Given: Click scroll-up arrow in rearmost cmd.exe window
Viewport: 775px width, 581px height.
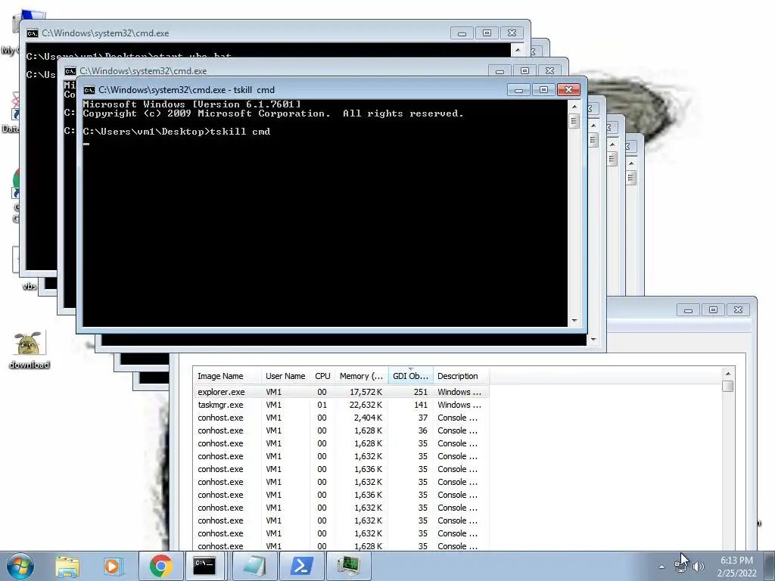Looking at the screenshot, I should [x=518, y=50].
